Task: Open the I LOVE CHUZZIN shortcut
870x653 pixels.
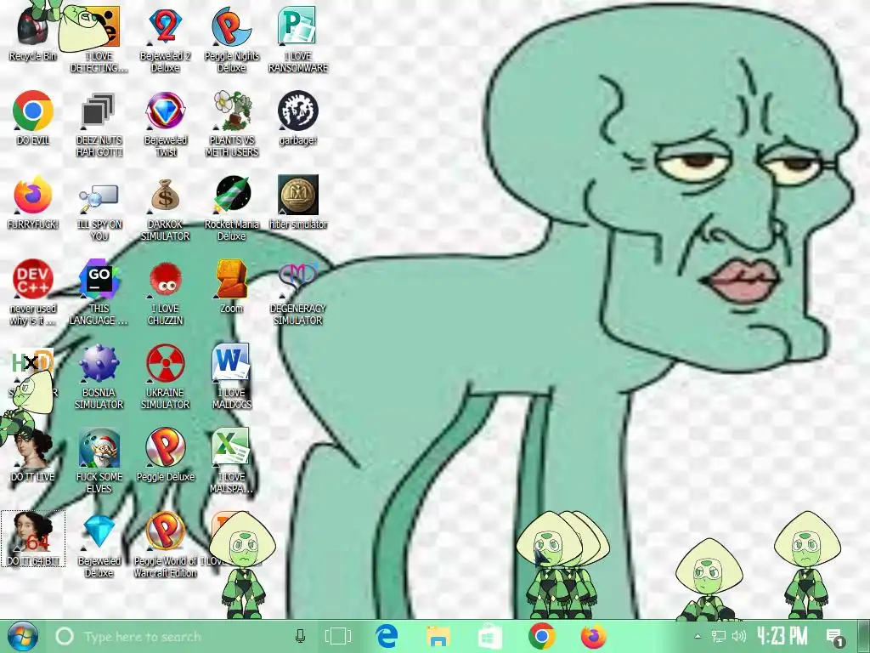Action: click(x=165, y=292)
